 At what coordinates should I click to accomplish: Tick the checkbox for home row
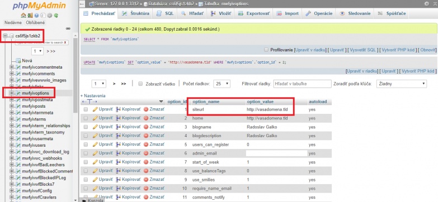point(86,118)
